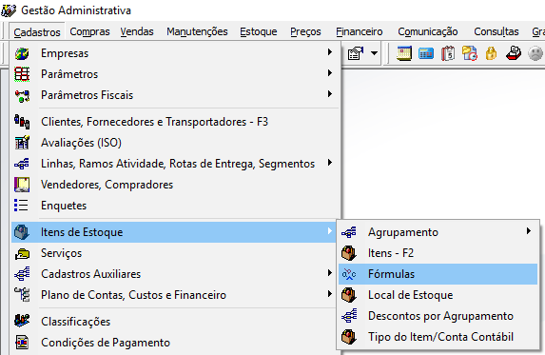Click the Empresas globe icon
This screenshot has width=545, height=355.
pyautogui.click(x=22, y=53)
